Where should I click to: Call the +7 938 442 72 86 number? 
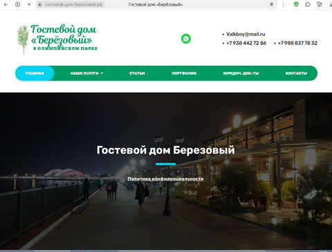tap(246, 43)
